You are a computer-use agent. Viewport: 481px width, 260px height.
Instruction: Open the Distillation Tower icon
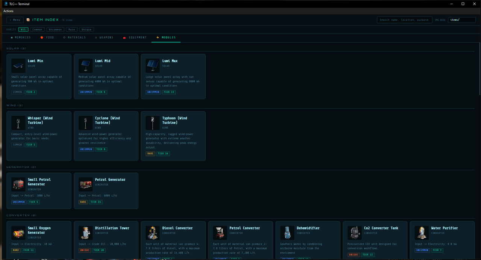point(86,233)
